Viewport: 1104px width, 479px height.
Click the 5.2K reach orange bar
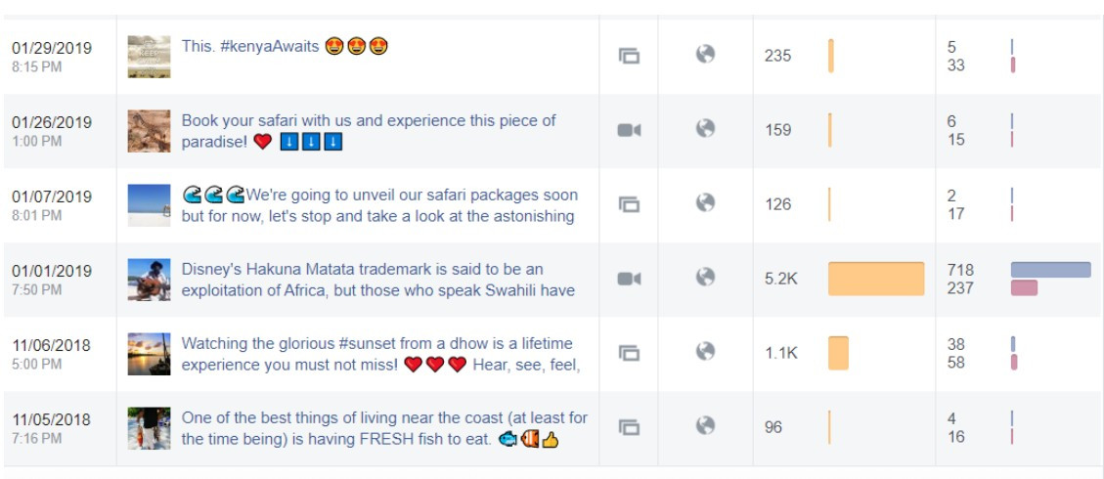875,279
